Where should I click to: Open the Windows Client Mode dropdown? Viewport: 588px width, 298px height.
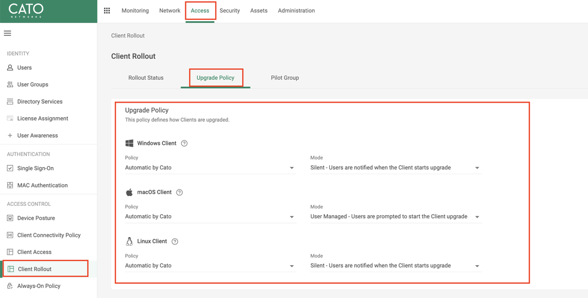[x=396, y=168]
